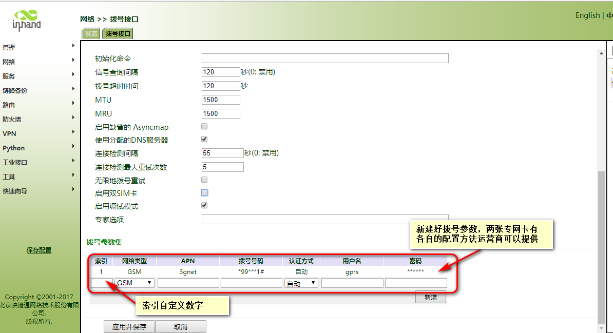Open the GSM network type dropdown
The width and height of the screenshot is (613, 333).
click(134, 283)
